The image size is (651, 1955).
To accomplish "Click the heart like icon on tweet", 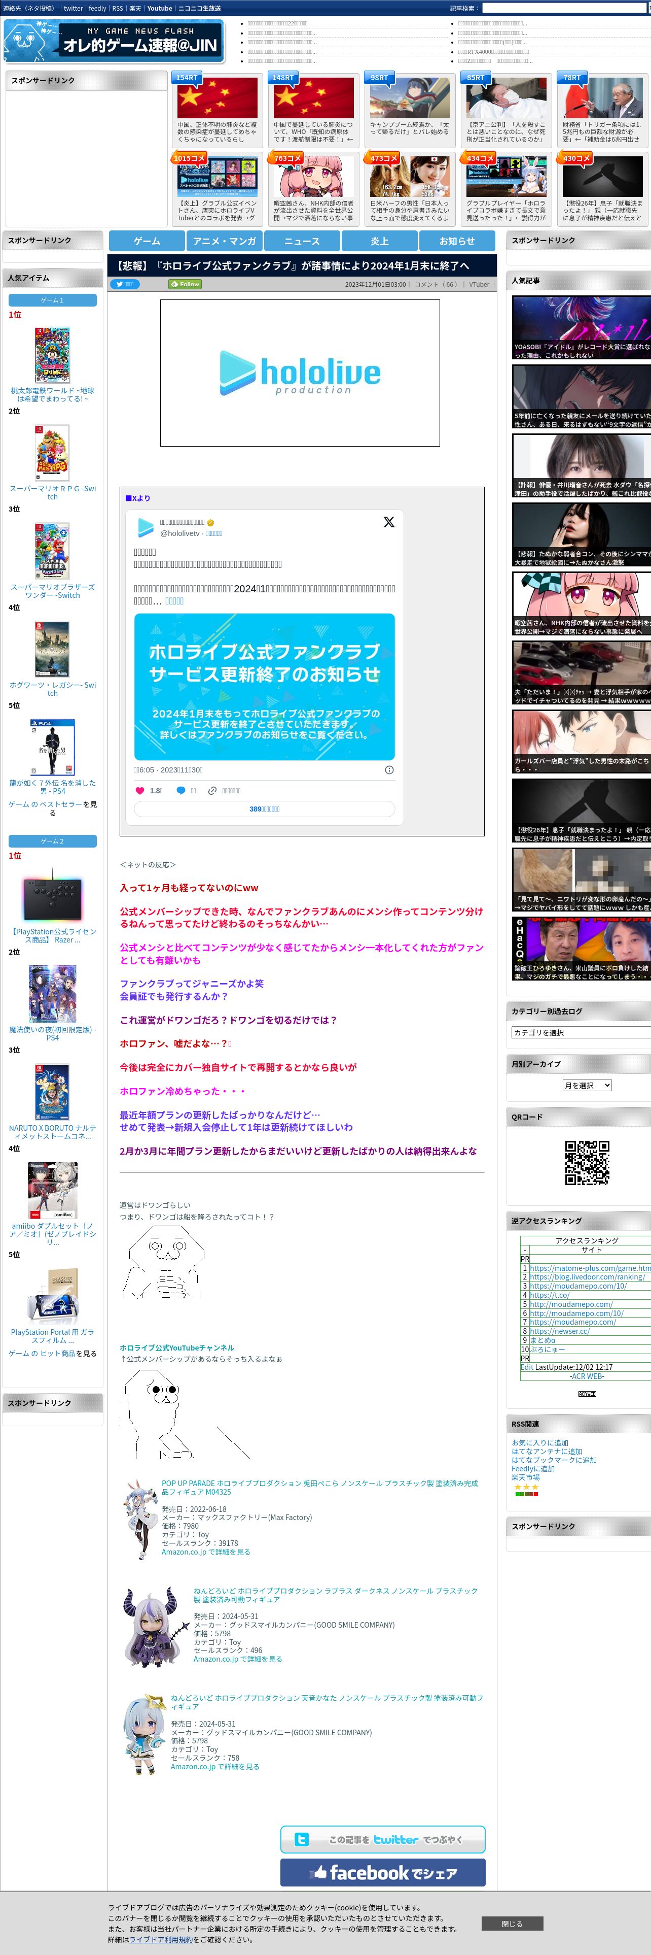I will (x=139, y=790).
